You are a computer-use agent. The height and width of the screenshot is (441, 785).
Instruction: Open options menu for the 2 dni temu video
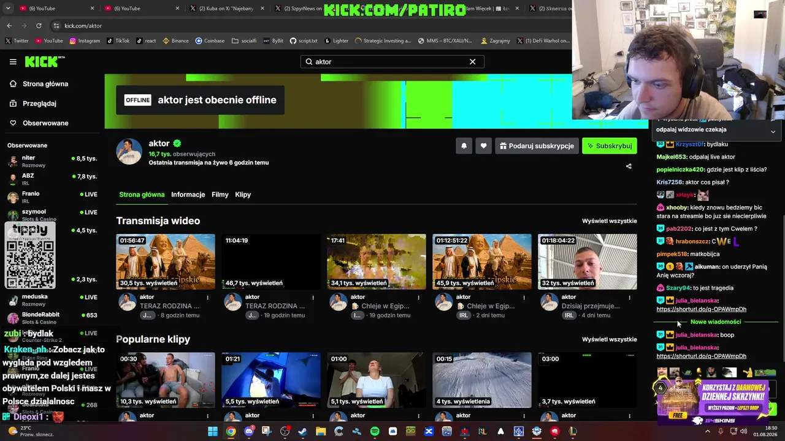coord(524,298)
